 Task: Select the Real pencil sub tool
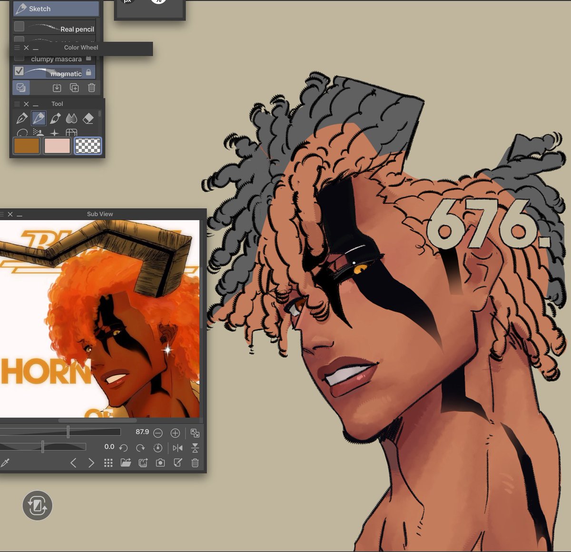pyautogui.click(x=54, y=28)
